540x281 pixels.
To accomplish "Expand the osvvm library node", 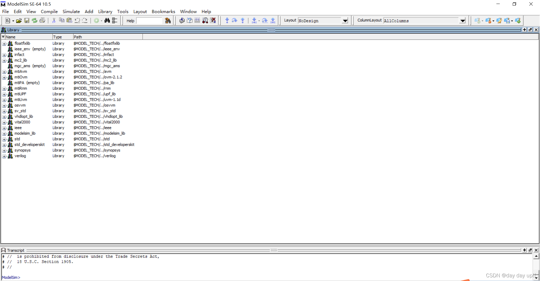I will 4,105.
